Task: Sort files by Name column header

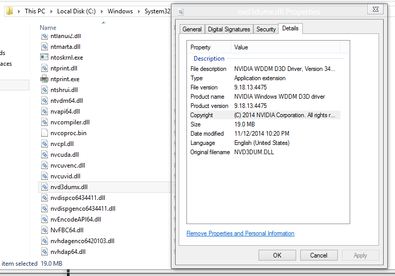Action: tap(48, 28)
